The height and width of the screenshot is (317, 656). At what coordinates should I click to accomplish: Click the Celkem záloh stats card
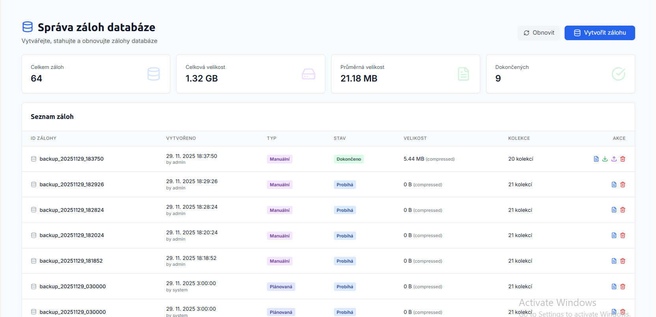[x=96, y=74]
